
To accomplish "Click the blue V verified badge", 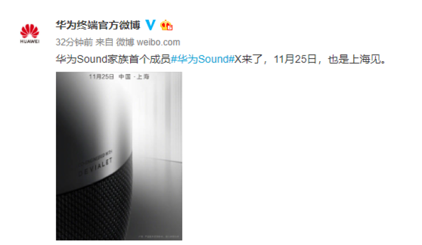I will pos(150,25).
